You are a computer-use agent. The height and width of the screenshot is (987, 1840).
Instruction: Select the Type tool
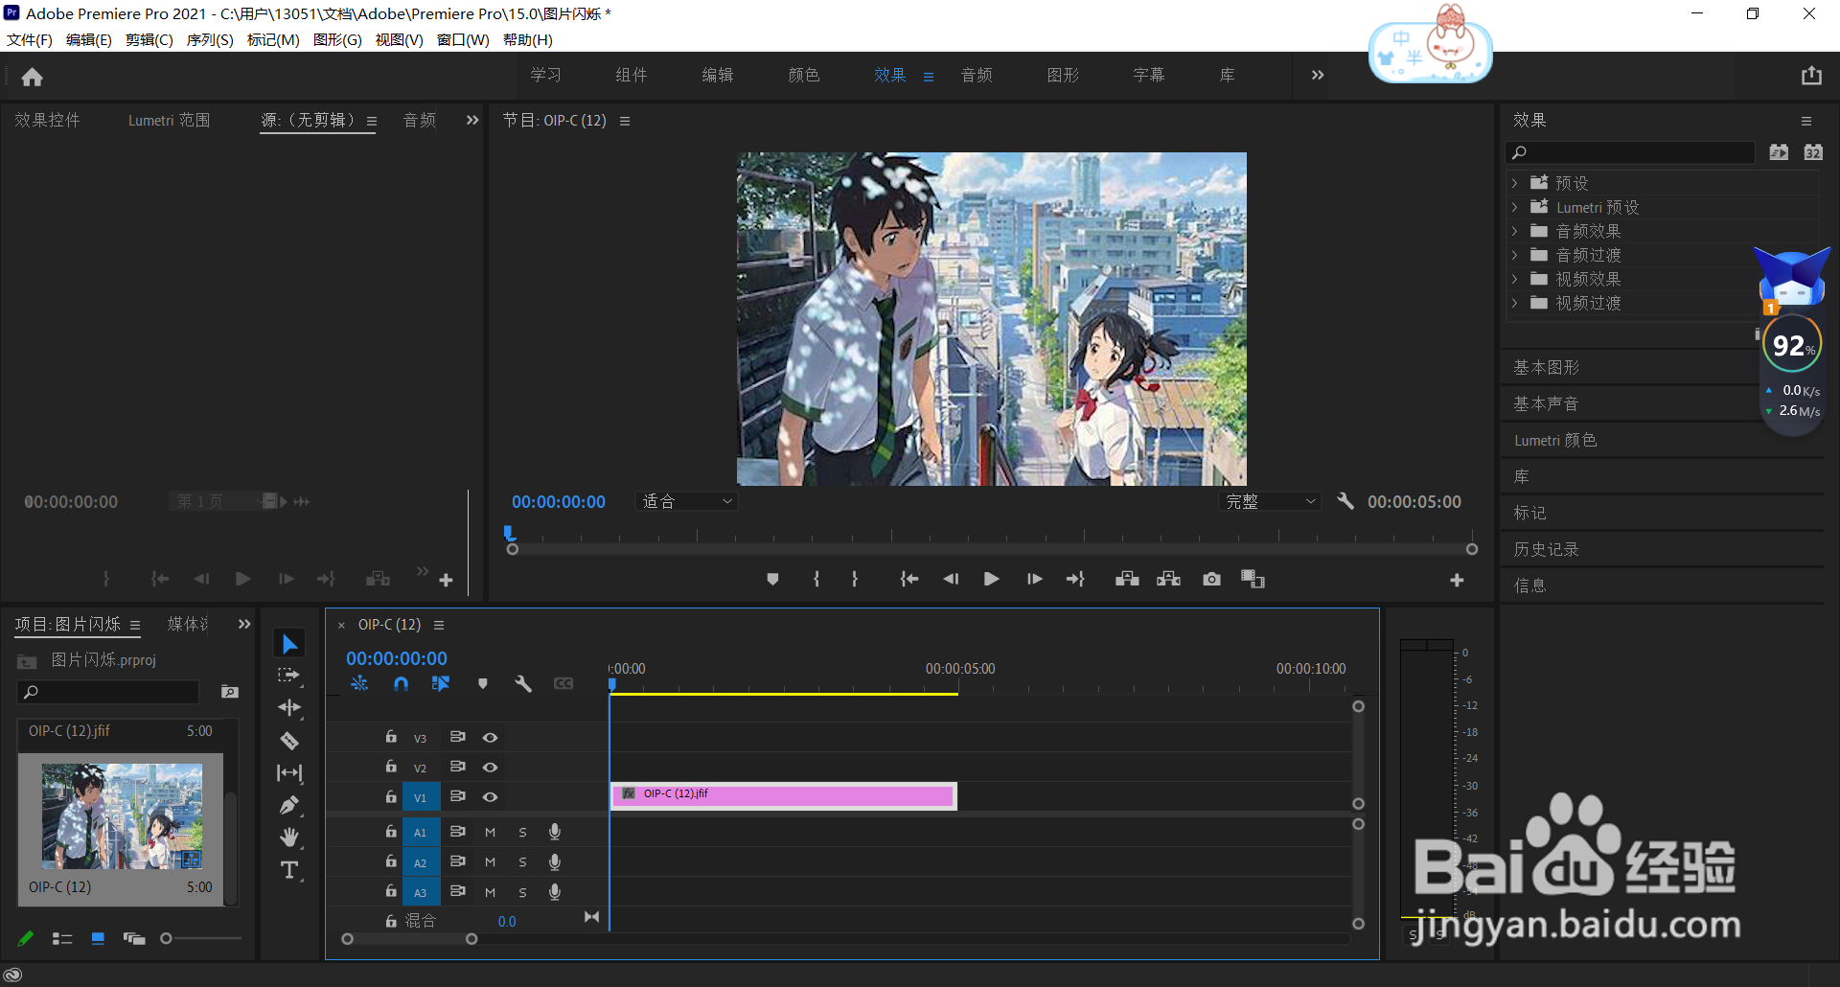tap(289, 870)
